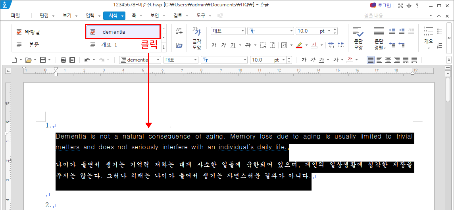Click the font color 가 button in the ribbon
Viewport: 454px width, 210px height.
tap(314, 45)
